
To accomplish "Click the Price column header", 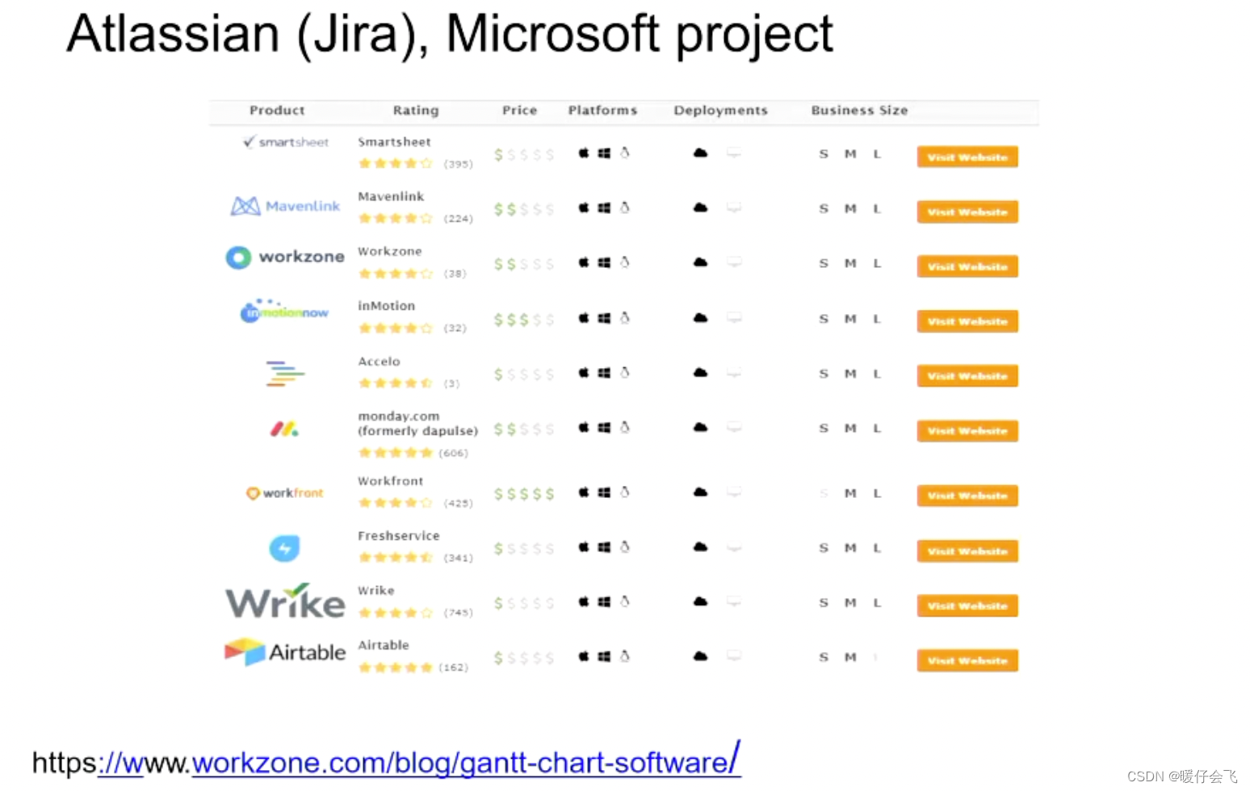I will [519, 111].
